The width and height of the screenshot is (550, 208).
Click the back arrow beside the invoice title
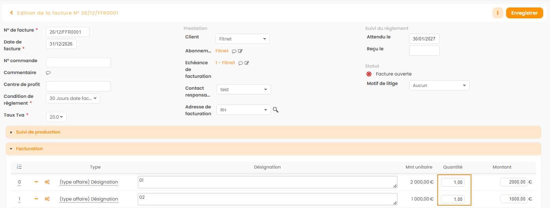click(x=12, y=13)
